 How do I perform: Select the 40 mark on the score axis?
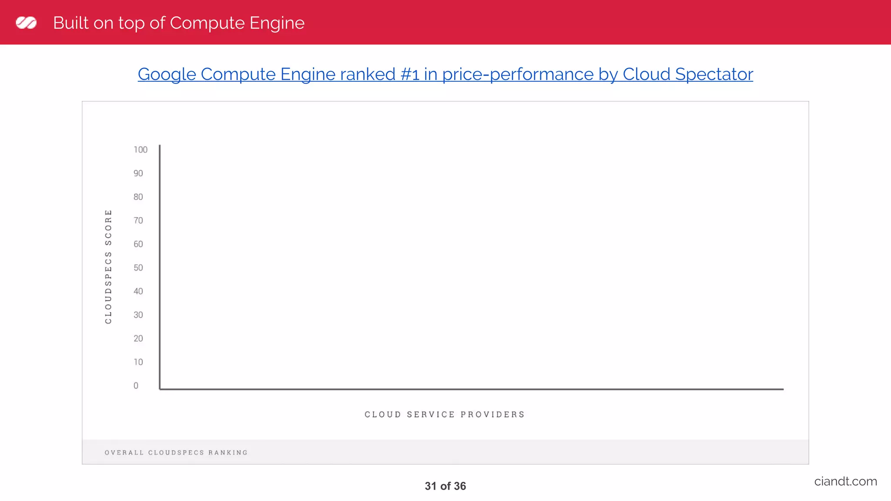point(138,291)
